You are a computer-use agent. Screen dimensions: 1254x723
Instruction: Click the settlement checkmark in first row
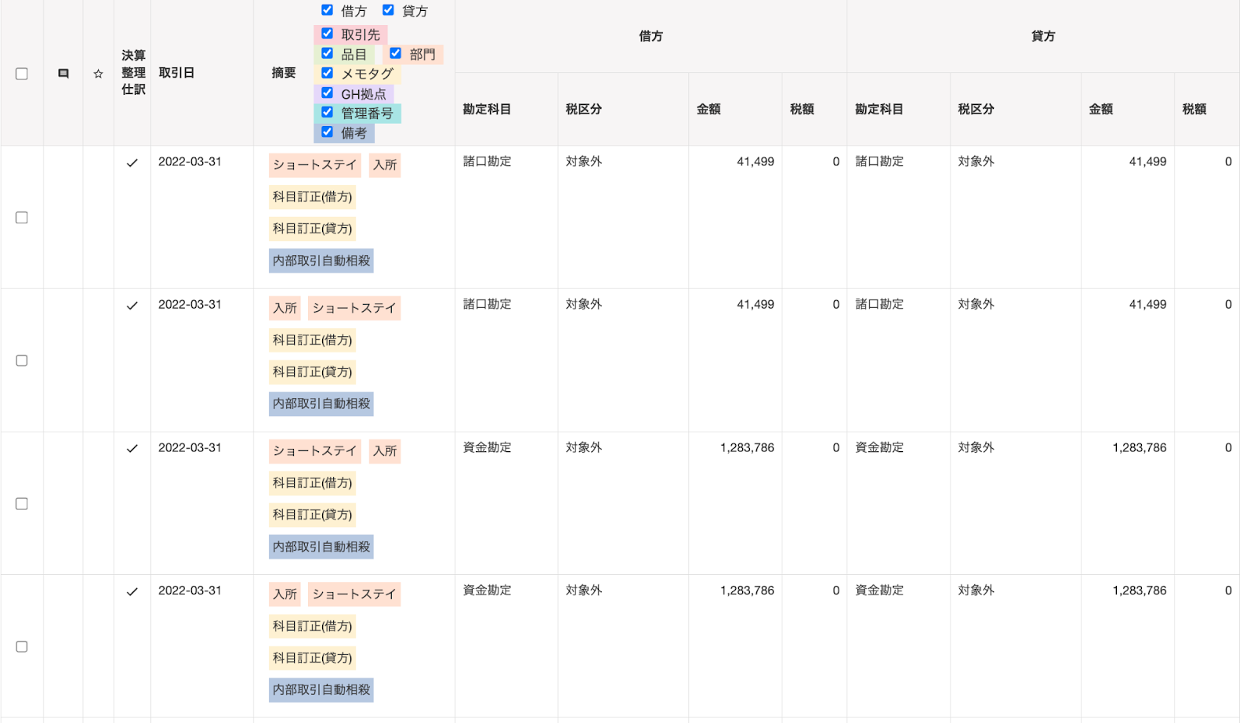[x=132, y=163]
